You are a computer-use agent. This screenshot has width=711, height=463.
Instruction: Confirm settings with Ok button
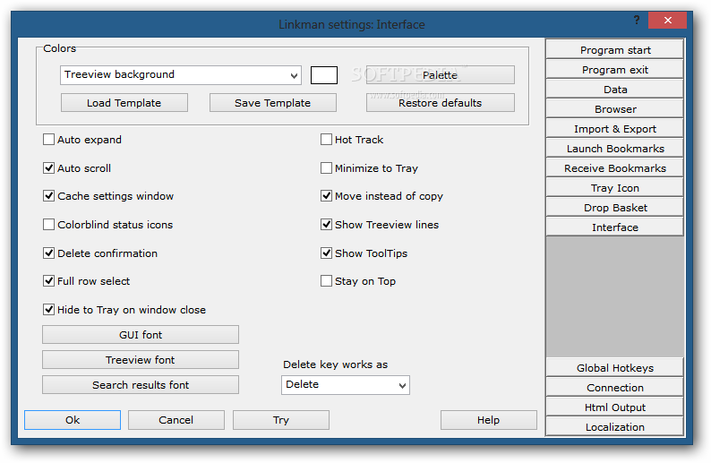[x=73, y=420]
